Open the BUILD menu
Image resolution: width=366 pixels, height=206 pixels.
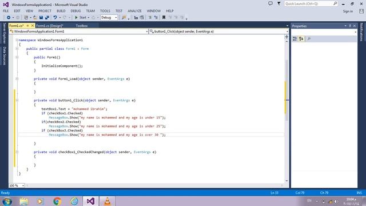pyautogui.click(x=61, y=11)
